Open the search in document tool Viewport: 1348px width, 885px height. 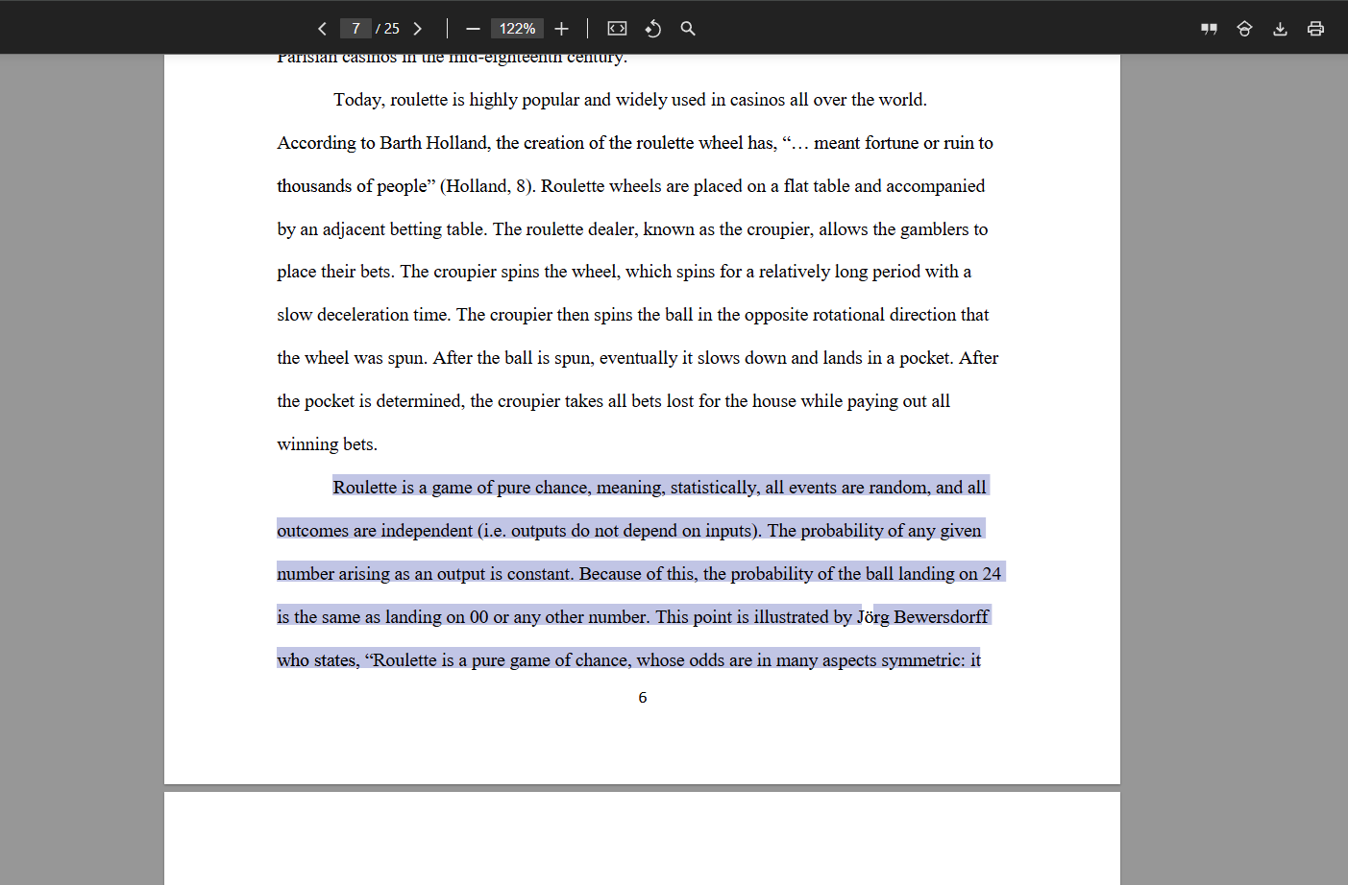click(688, 29)
